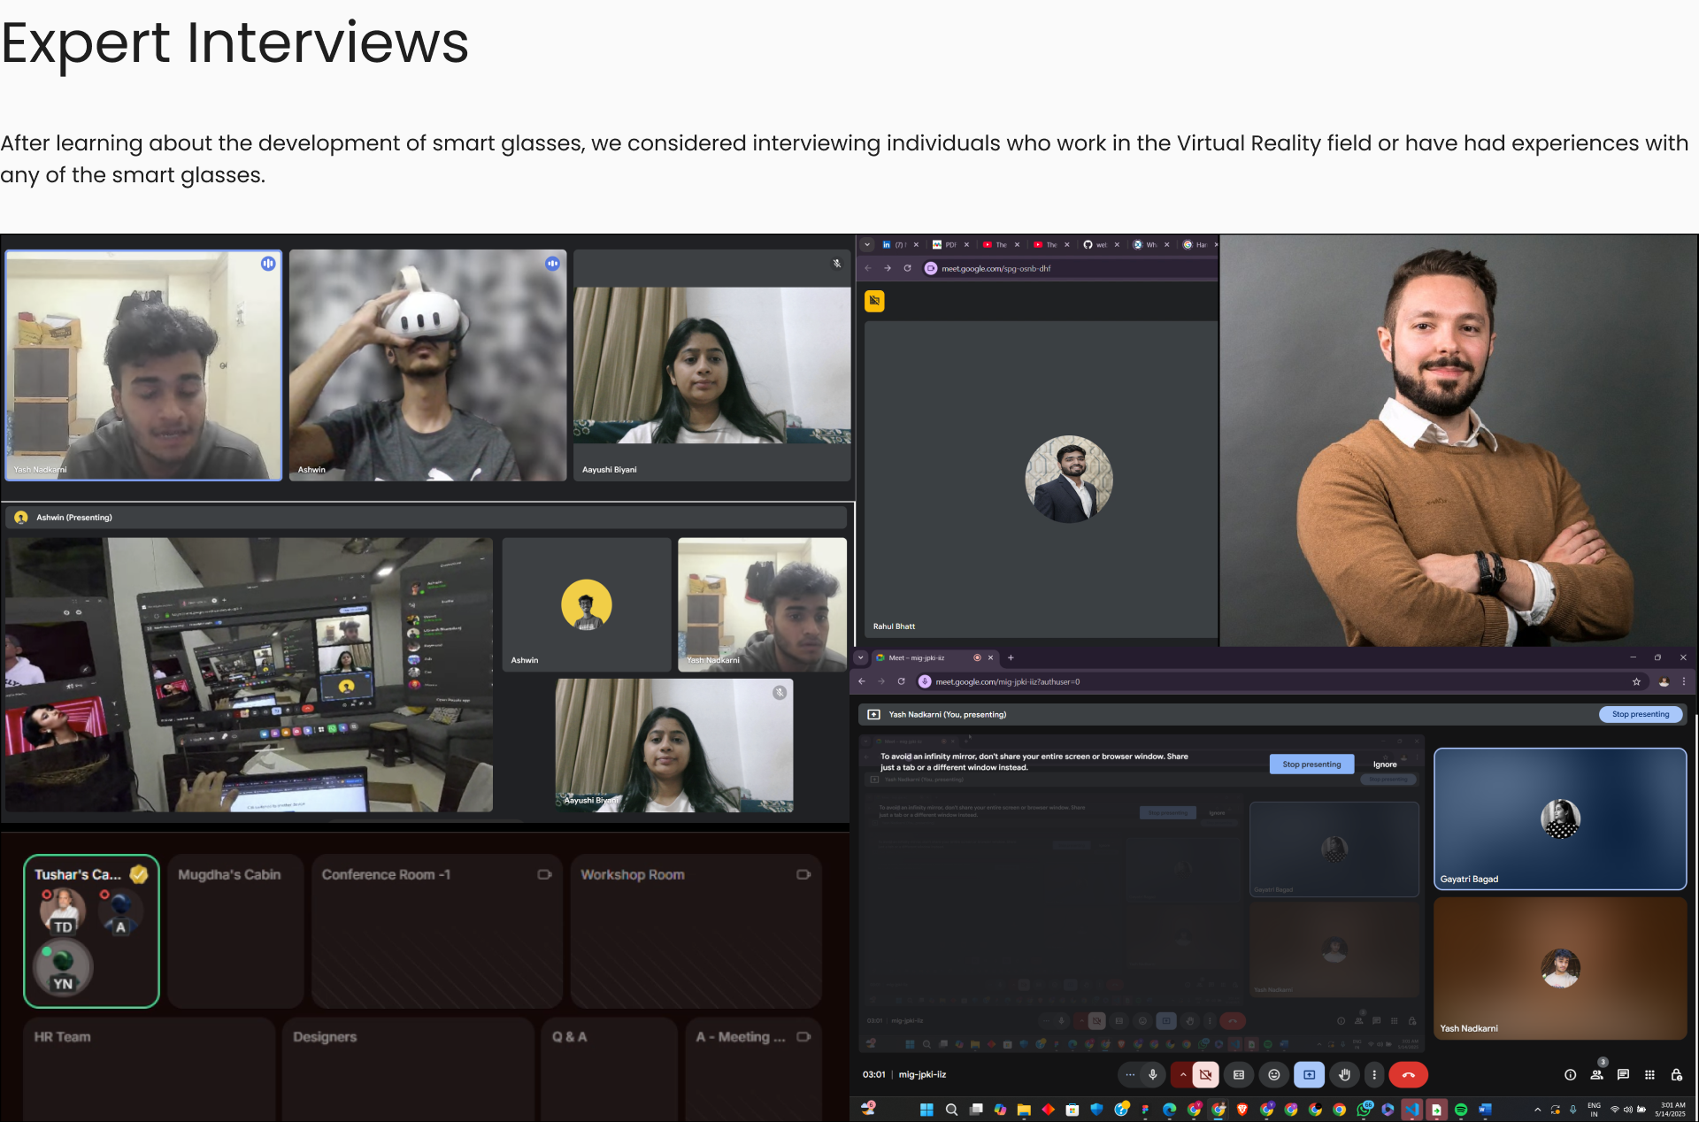
Task: Open more options three-dot menu in Meet
Action: [x=1374, y=1074]
